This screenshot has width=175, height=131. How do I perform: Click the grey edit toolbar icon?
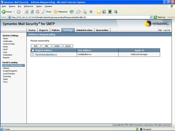pyautogui.click(x=91, y=12)
